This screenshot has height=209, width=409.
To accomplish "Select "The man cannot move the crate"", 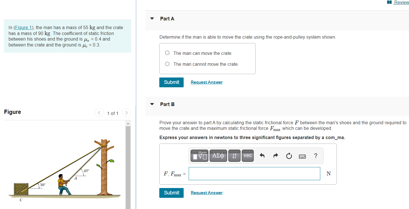I will (x=167, y=64).
